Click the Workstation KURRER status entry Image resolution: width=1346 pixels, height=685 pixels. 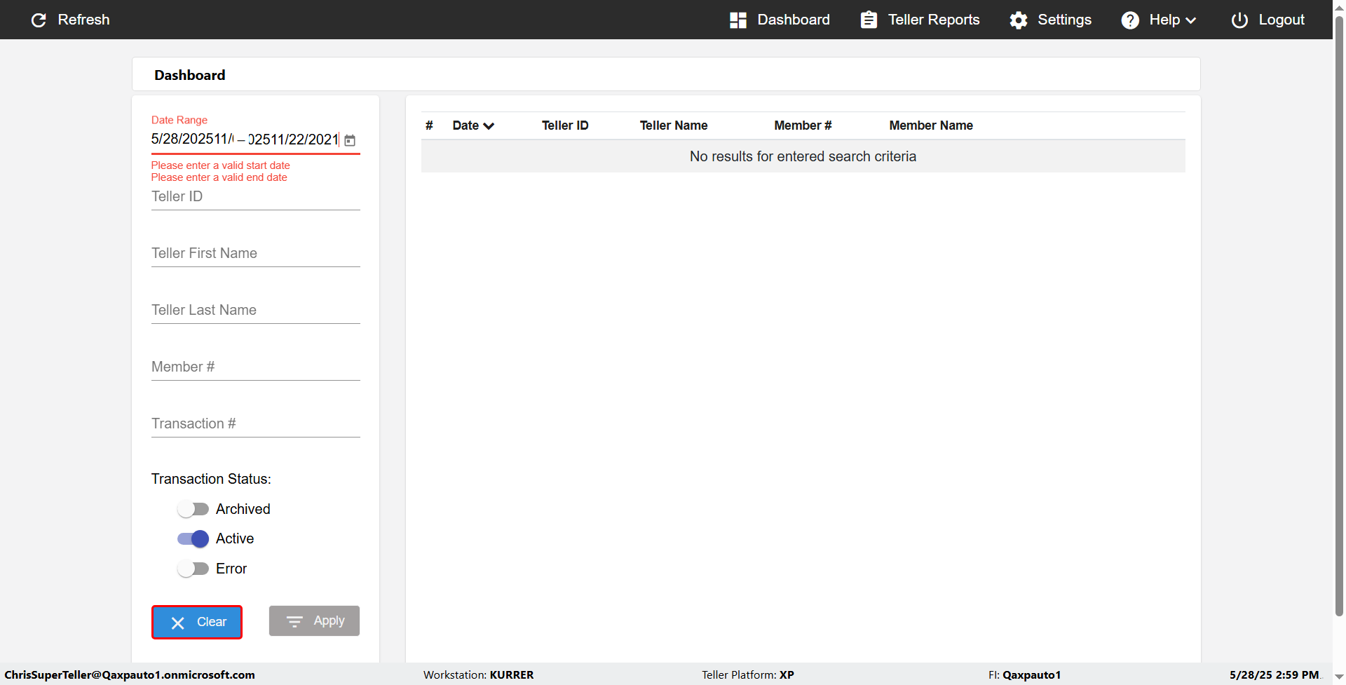click(478, 674)
